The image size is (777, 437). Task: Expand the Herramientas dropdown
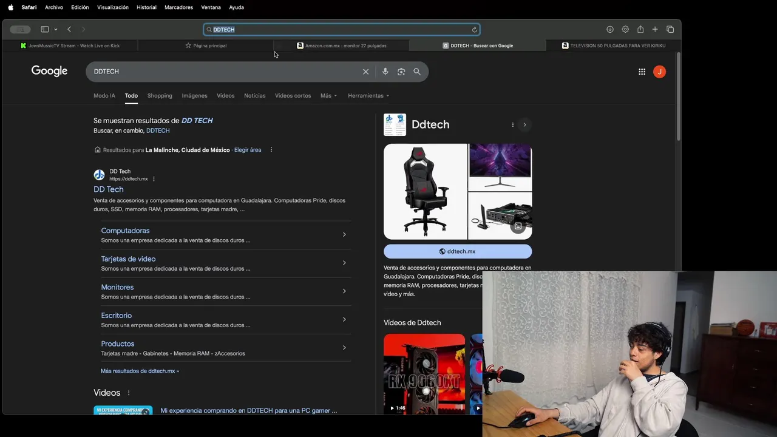(x=368, y=95)
